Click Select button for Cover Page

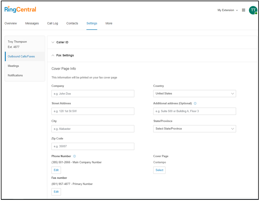159,170
